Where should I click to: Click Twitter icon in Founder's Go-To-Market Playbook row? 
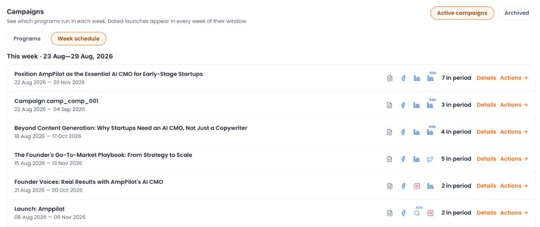(430, 159)
